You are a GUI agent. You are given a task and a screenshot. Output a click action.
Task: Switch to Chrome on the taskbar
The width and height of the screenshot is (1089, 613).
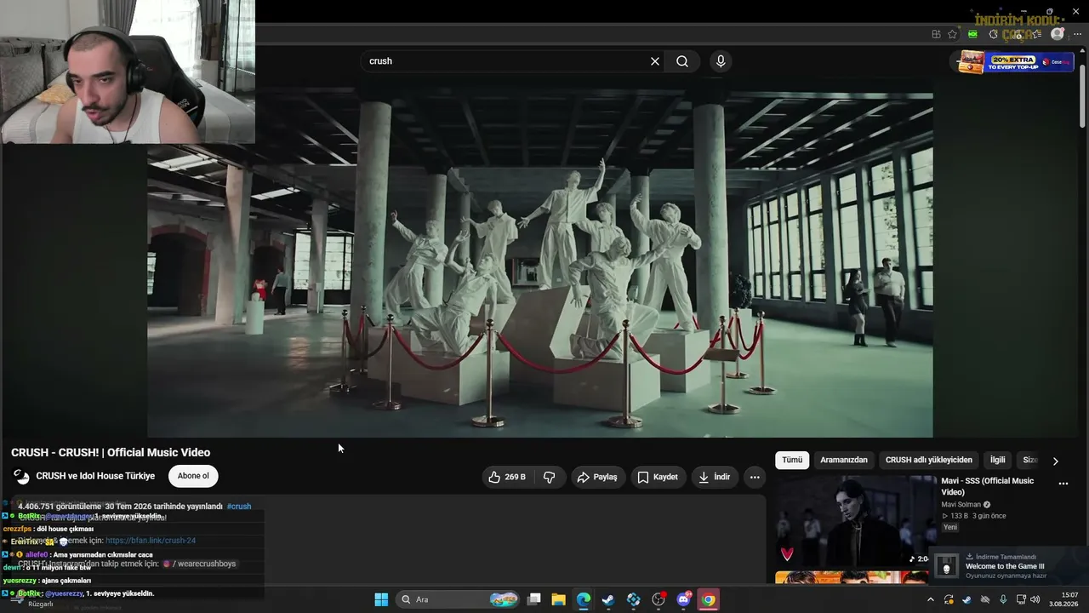(708, 599)
